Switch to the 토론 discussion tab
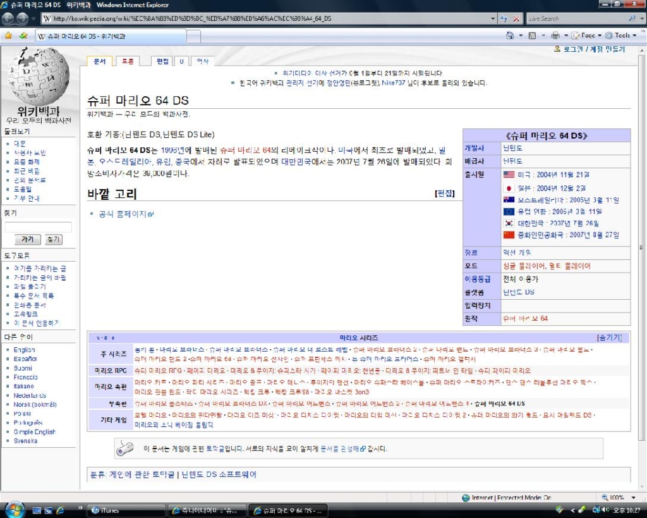Image resolution: width=647 pixels, height=518 pixels. coord(128,61)
